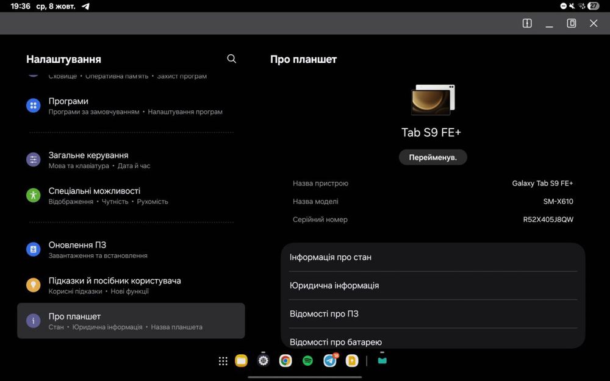This screenshot has height=381, width=610.
Task: Select the Tab S9 FE+ title text
Action: tap(431, 132)
